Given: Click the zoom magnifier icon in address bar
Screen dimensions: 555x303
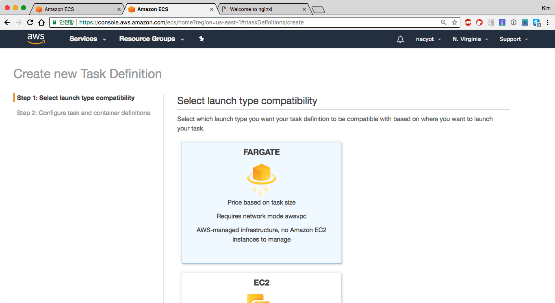Looking at the screenshot, I should click(444, 22).
